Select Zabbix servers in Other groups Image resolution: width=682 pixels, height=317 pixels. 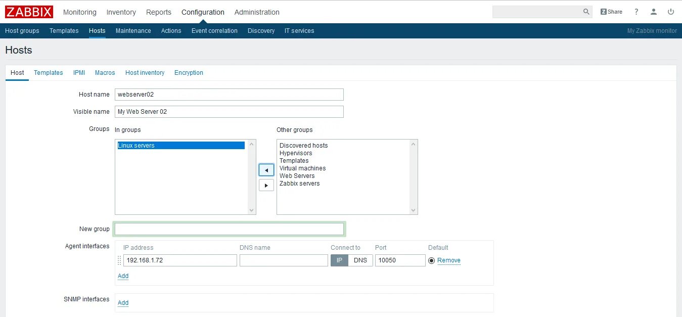click(x=299, y=184)
